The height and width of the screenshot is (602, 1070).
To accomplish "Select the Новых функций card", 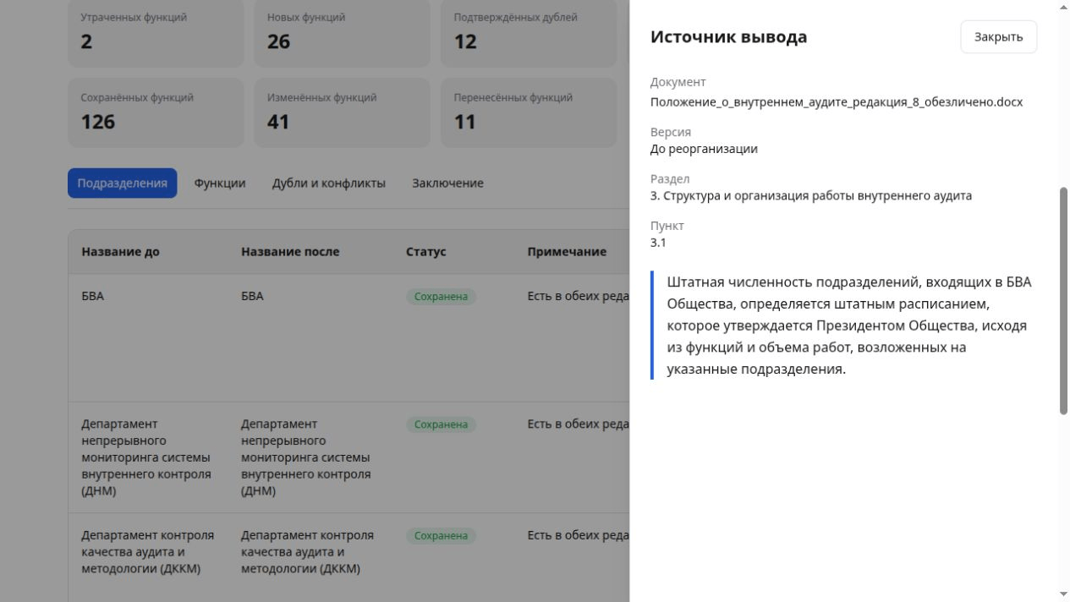I will coord(343,32).
